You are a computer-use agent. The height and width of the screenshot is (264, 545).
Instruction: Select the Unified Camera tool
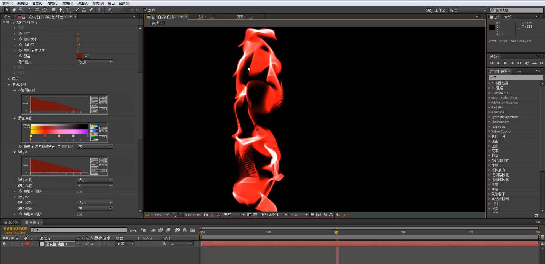tap(38, 10)
